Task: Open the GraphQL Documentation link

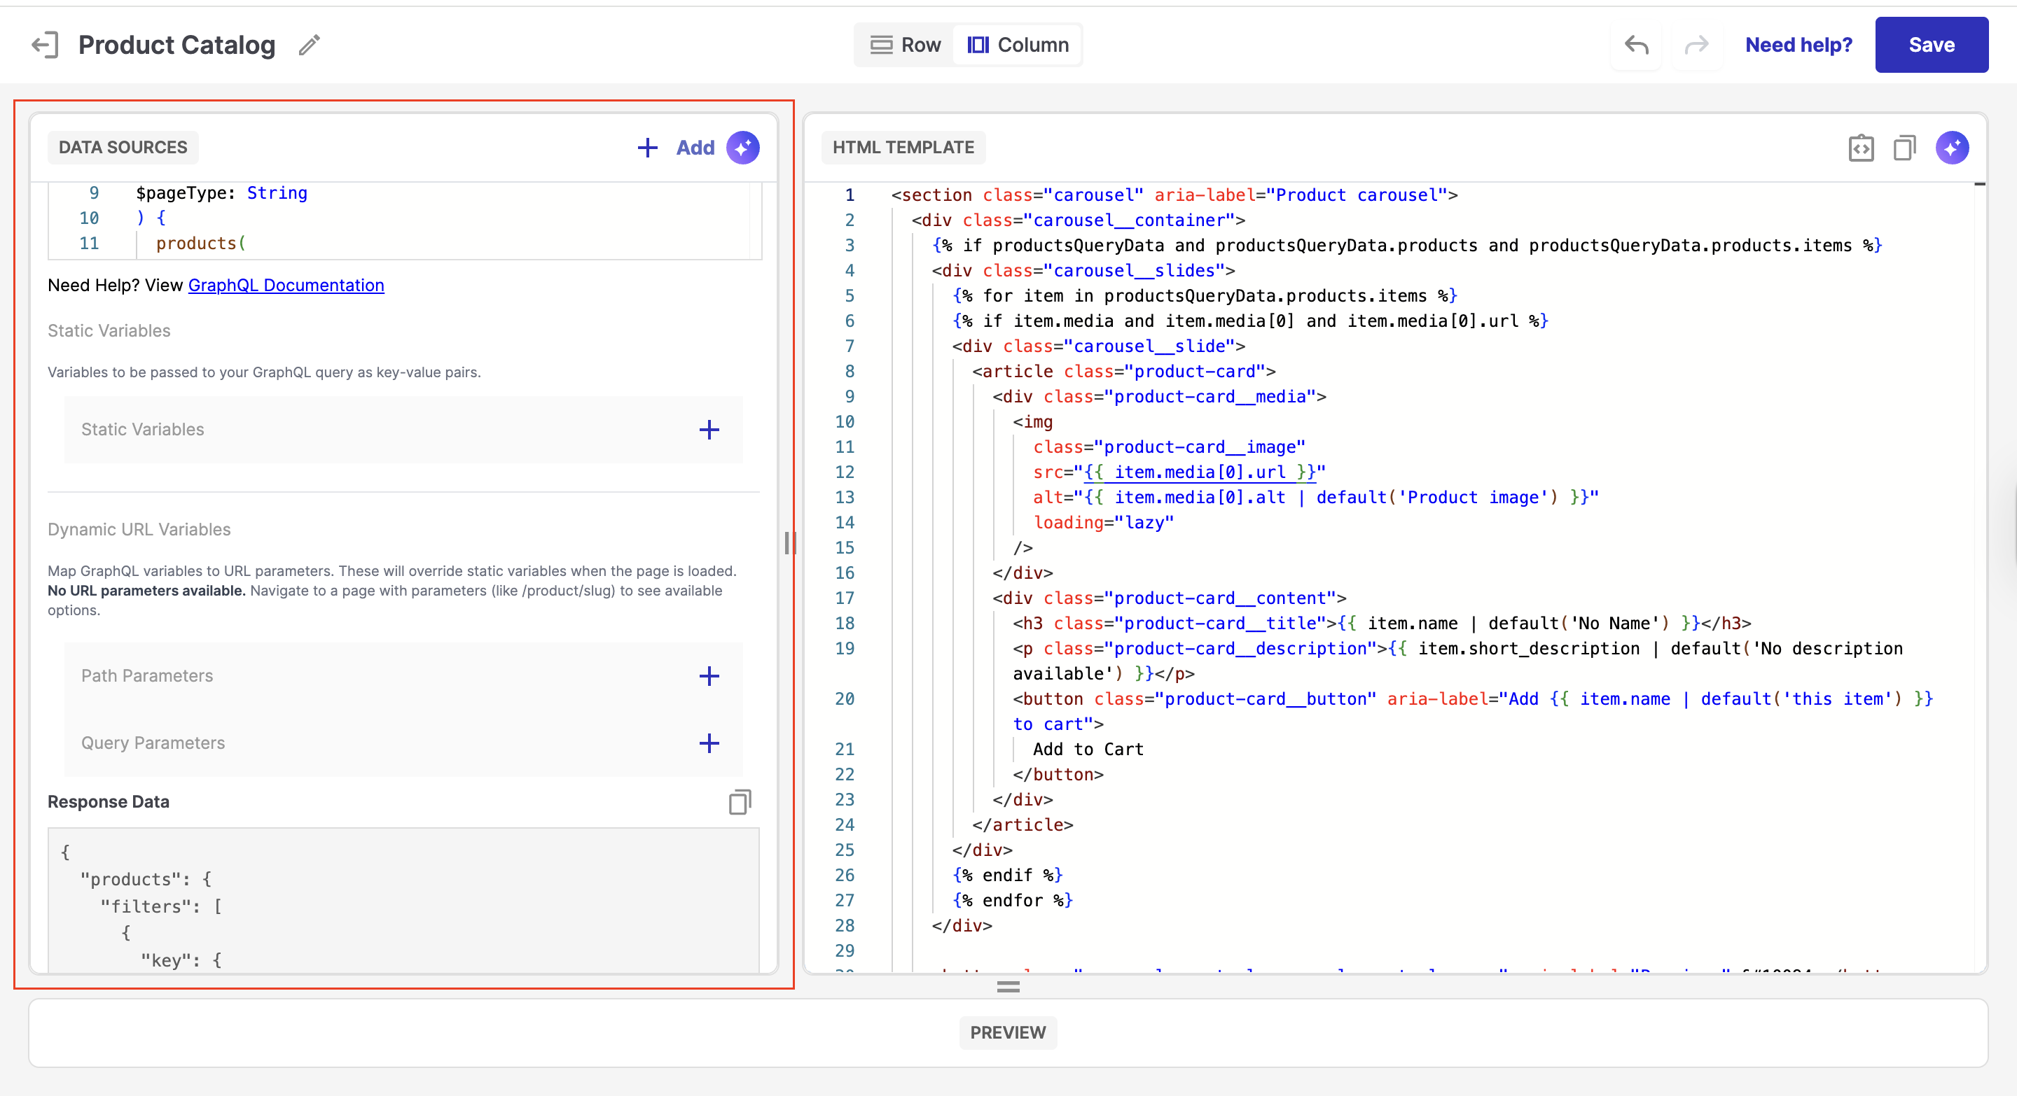Action: click(286, 286)
